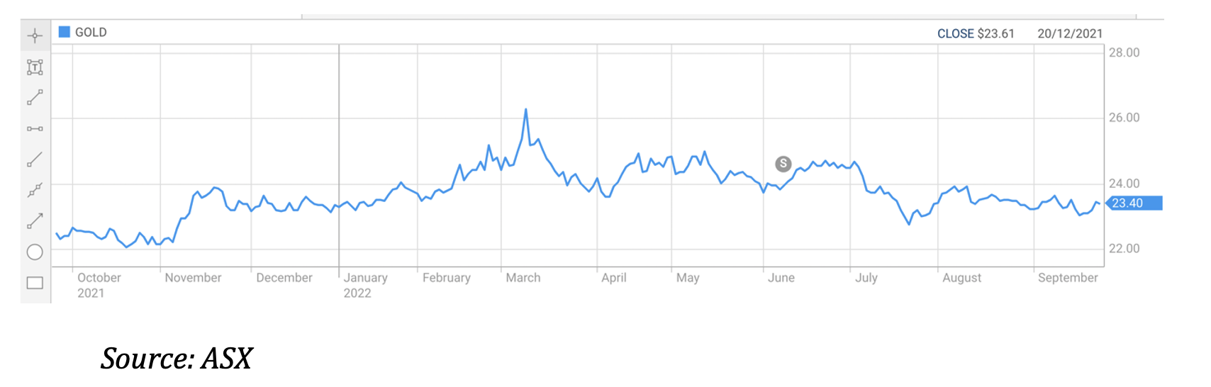This screenshot has width=1211, height=387.
Task: Click the March price peak on chart
Action: point(525,109)
